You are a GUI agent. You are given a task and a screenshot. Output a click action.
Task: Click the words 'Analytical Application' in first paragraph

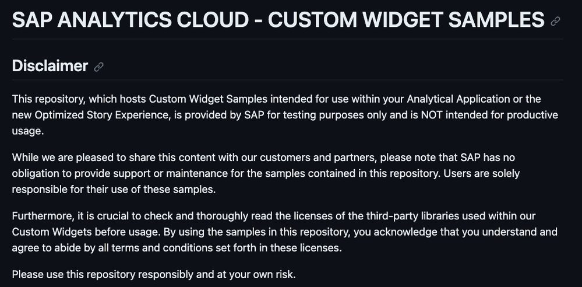tap(458, 99)
